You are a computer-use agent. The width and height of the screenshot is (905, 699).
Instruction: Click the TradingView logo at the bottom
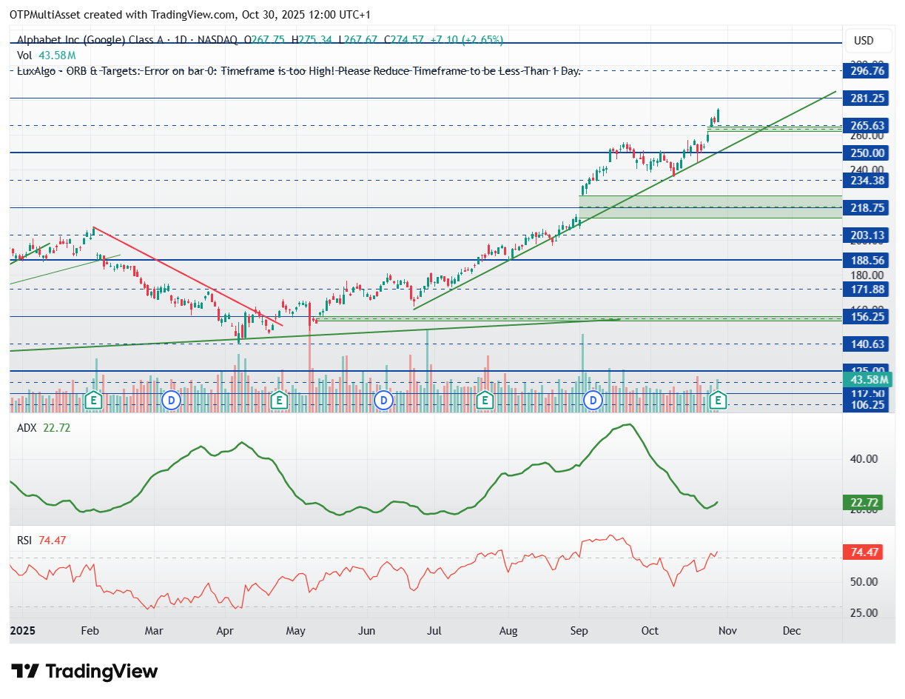tap(85, 672)
